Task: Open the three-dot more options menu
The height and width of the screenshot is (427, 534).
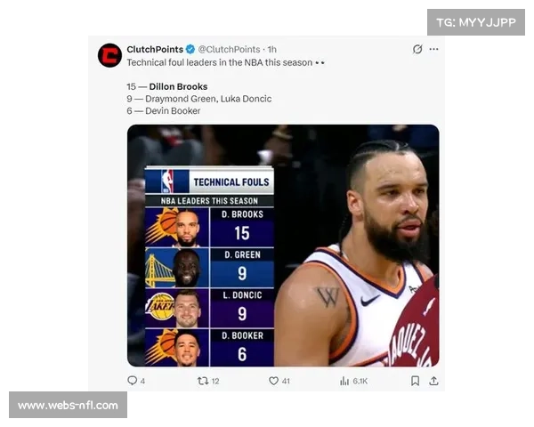Action: click(433, 50)
